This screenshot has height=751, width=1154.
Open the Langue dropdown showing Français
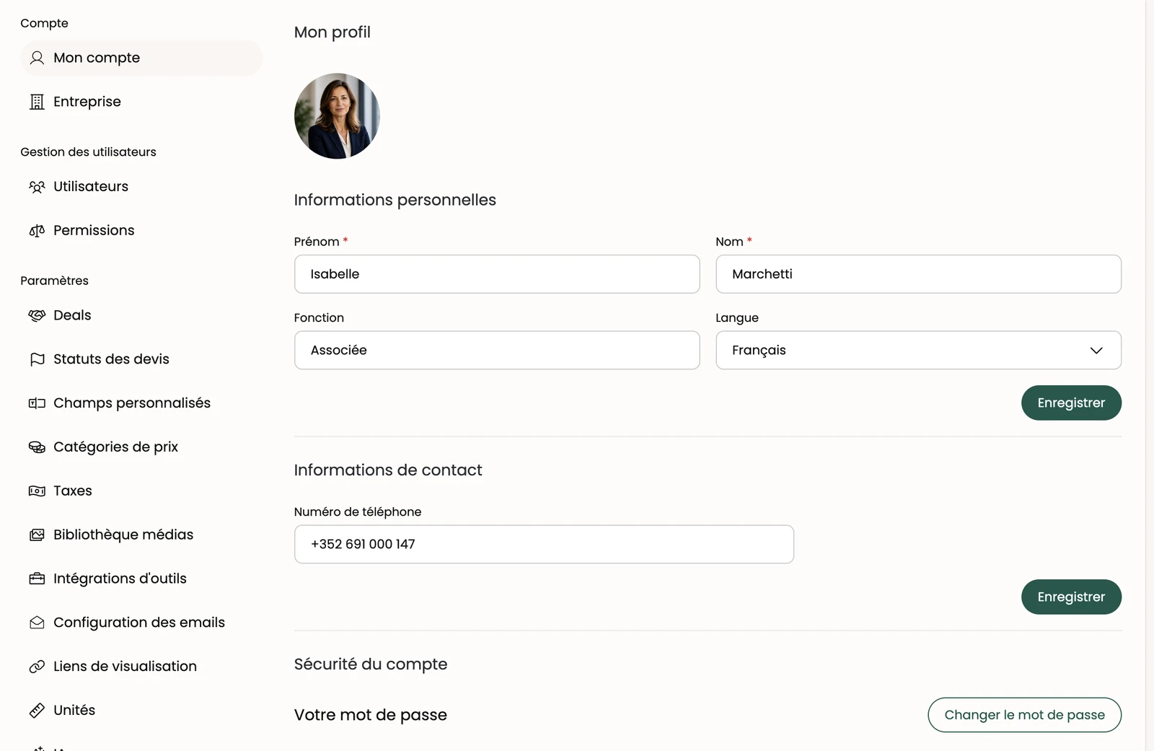click(x=918, y=350)
